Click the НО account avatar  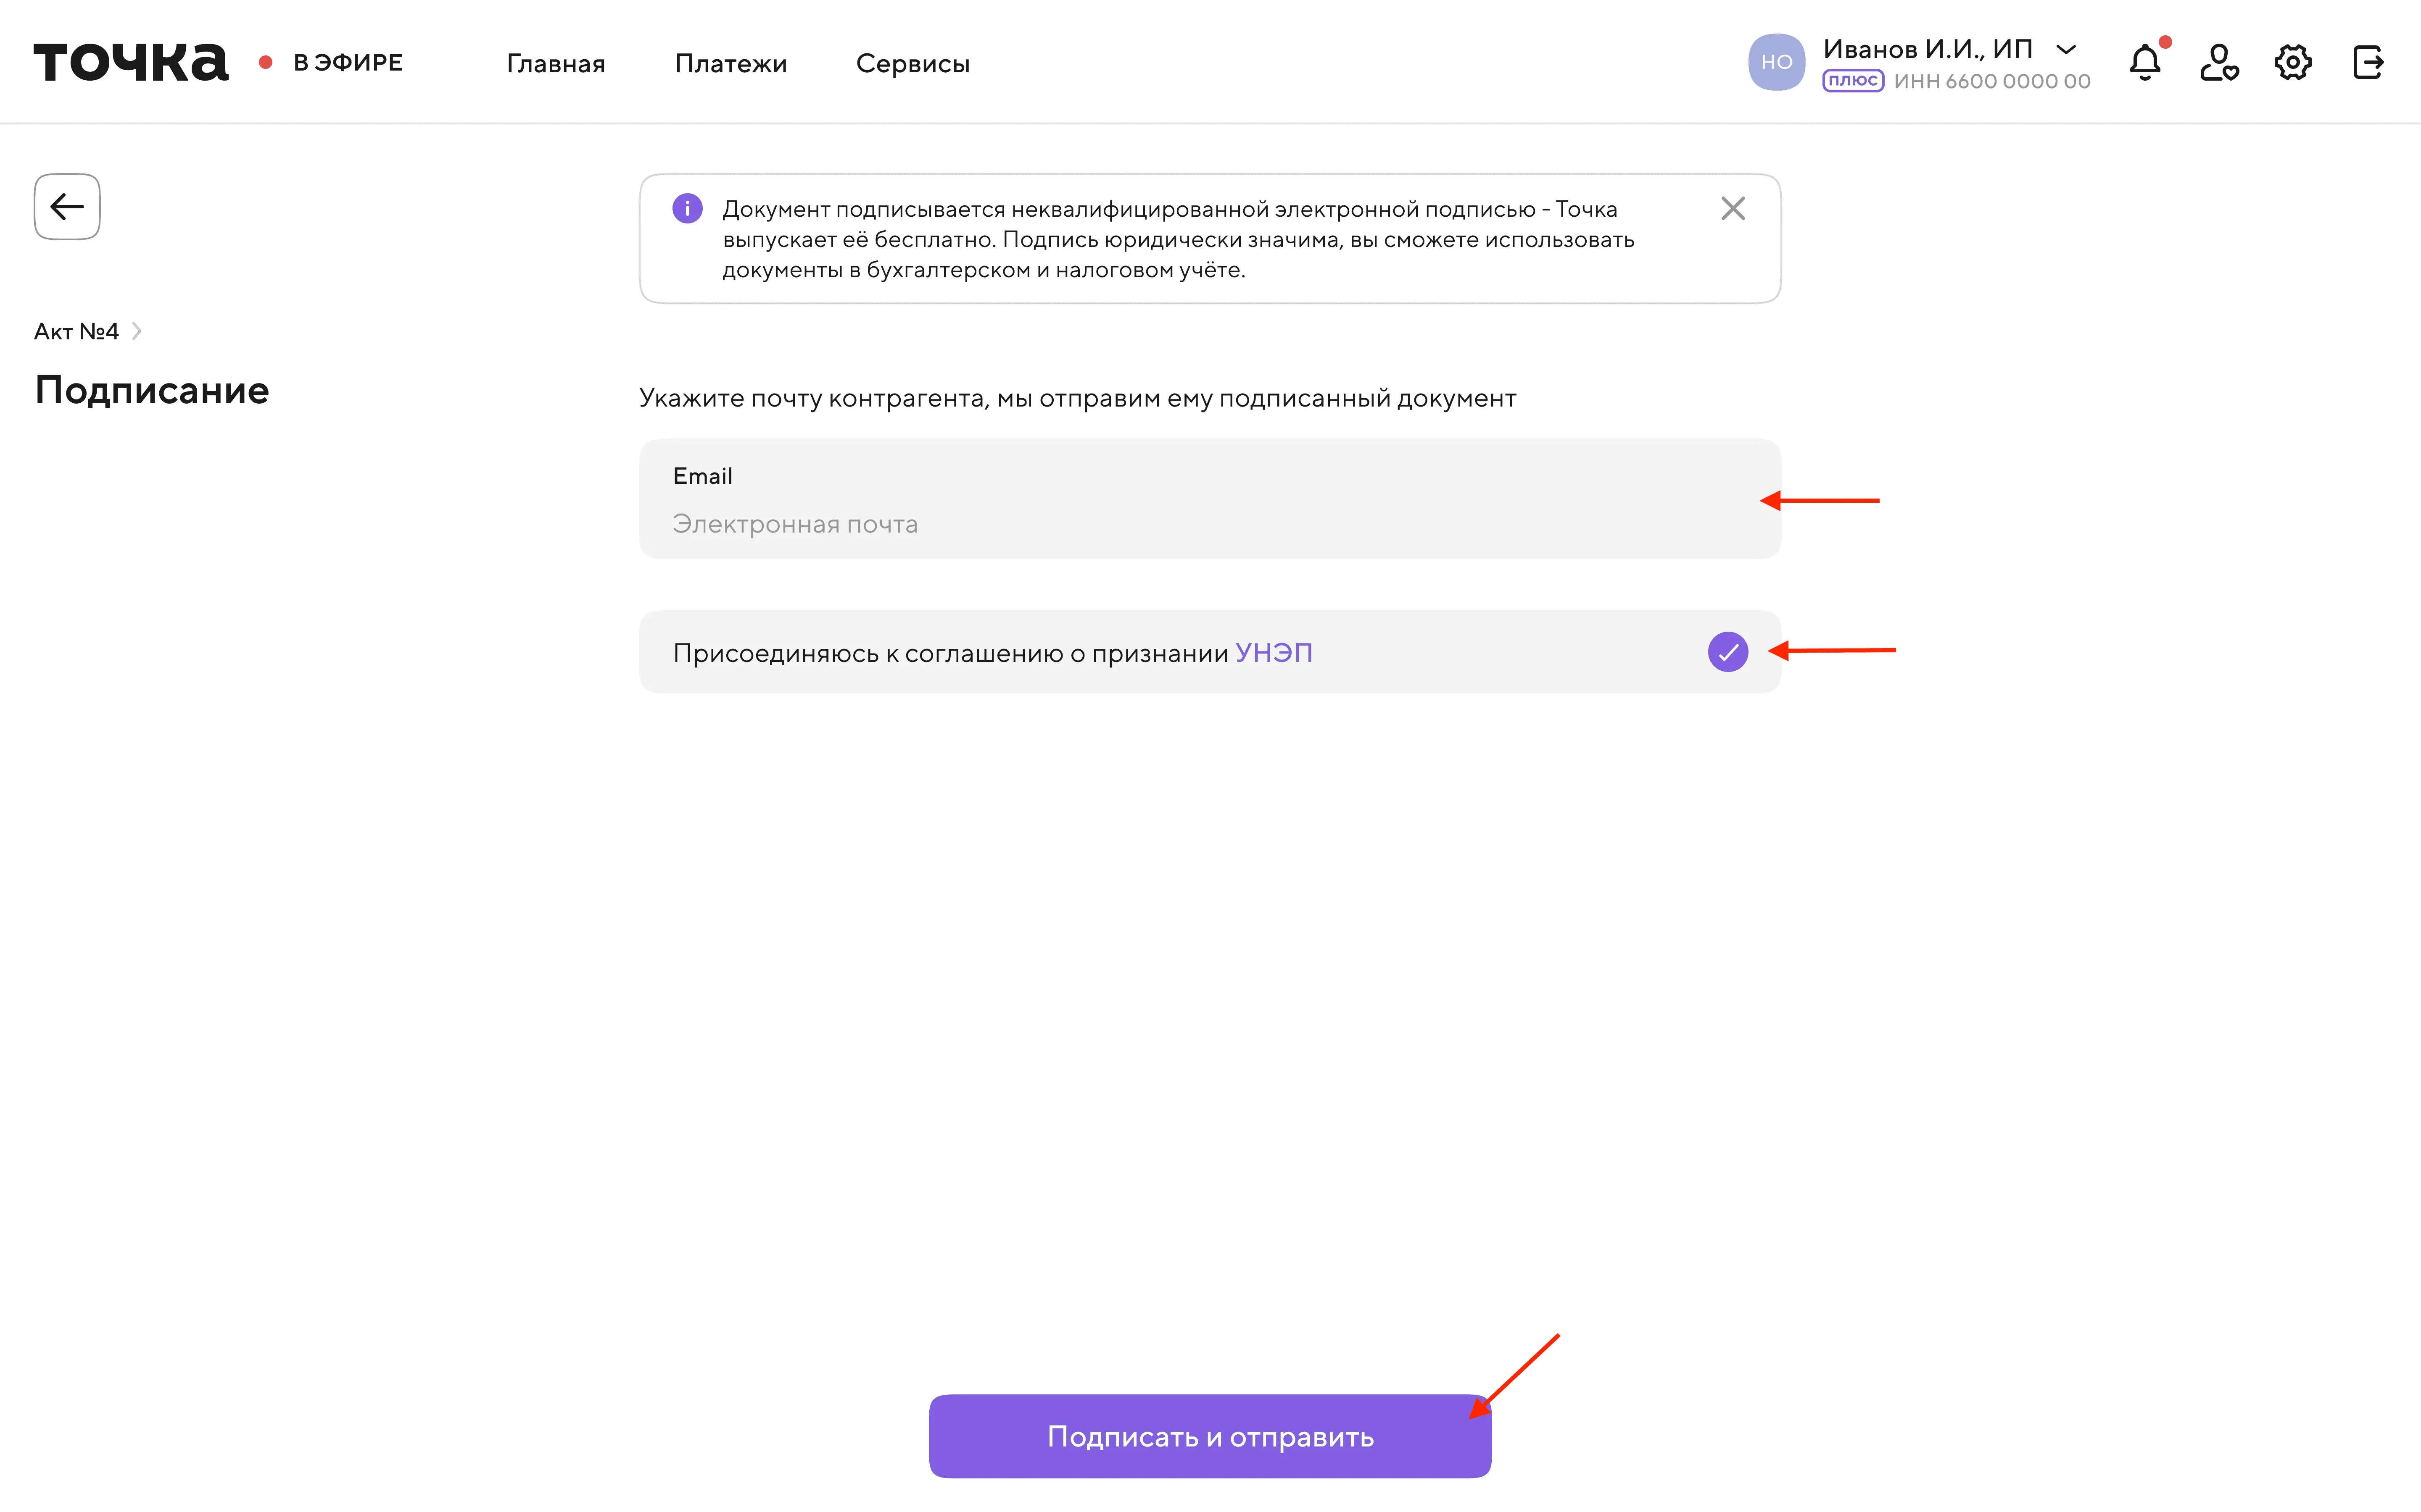coord(1776,62)
